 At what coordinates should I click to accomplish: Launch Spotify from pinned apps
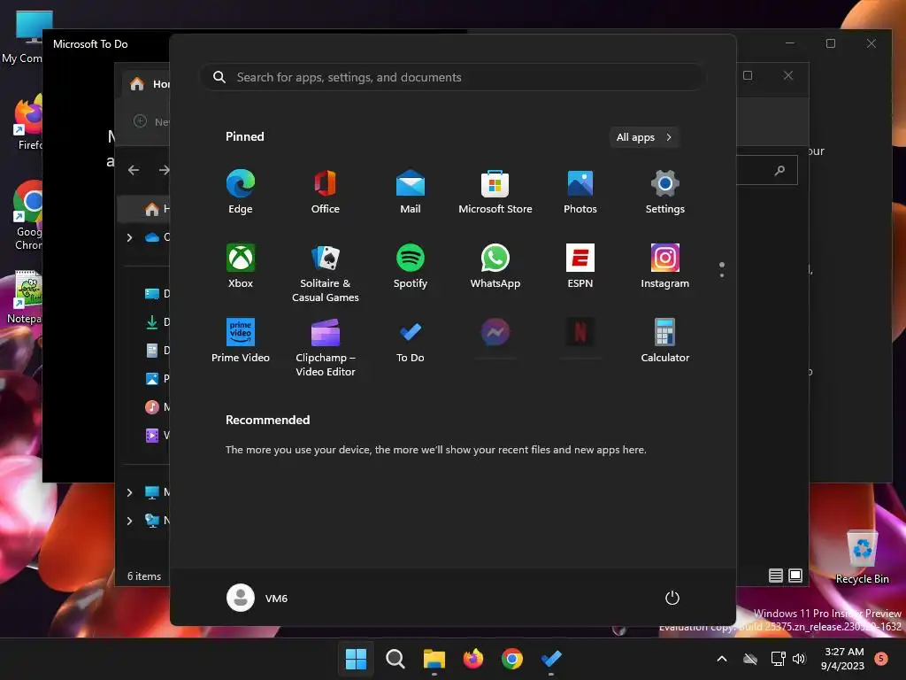(411, 266)
